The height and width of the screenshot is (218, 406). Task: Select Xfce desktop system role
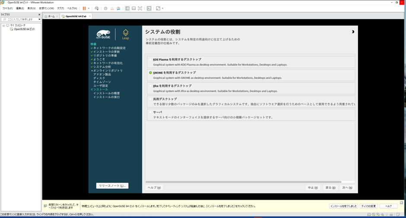click(x=150, y=86)
